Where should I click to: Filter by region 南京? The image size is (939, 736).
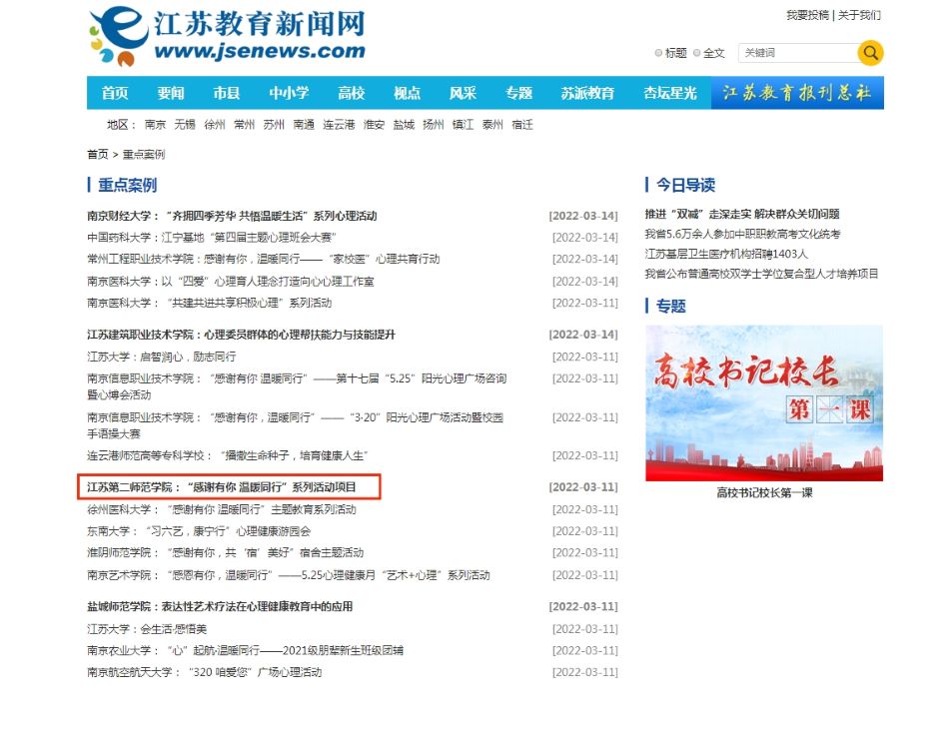155,125
